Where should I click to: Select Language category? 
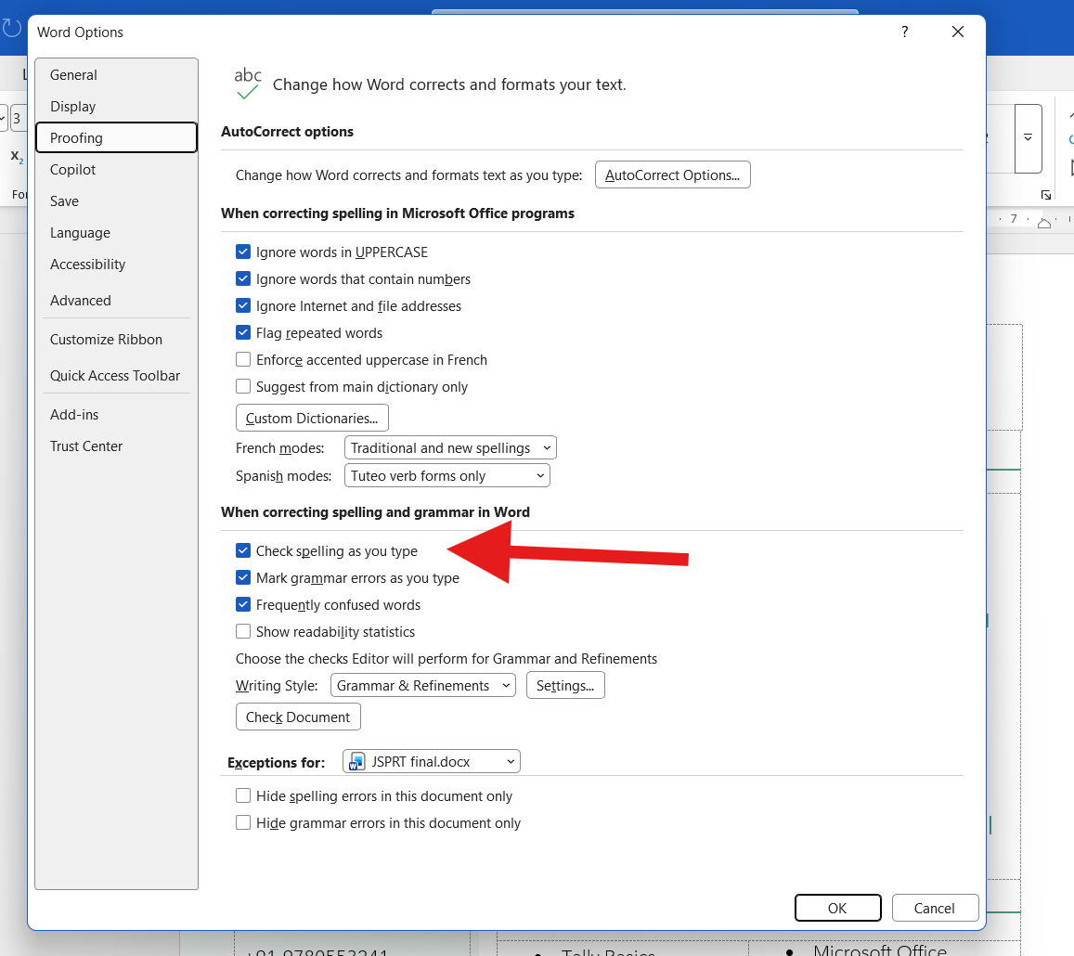point(116,232)
